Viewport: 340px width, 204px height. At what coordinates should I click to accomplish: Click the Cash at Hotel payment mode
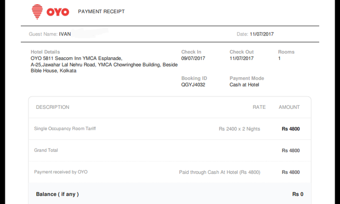pos(244,85)
